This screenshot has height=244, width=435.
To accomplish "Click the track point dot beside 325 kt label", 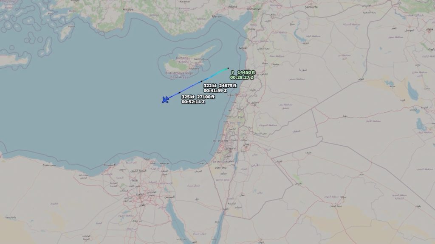I will [180, 93].
